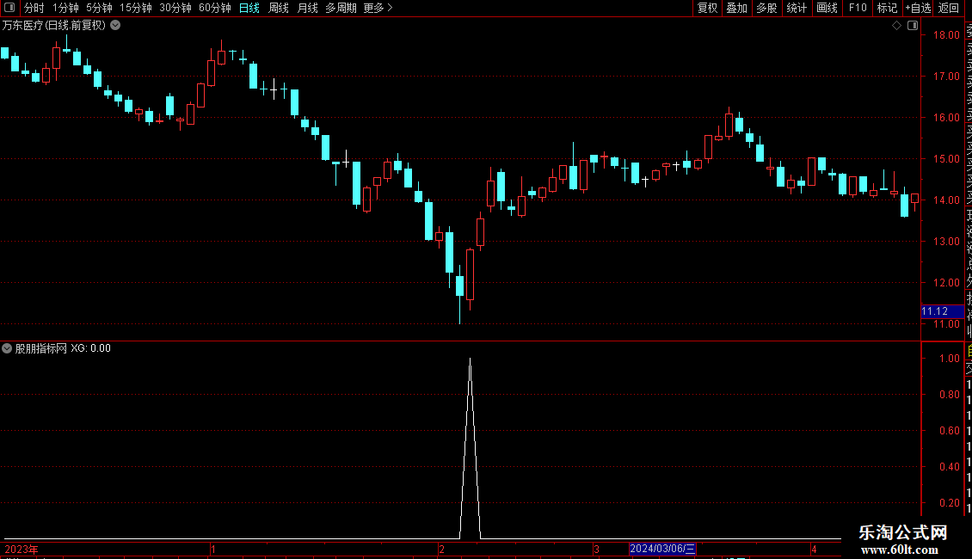Switch to 分时 intraday view
The image size is (972, 559).
34,8
